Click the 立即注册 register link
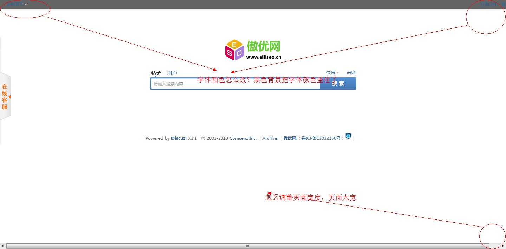The height and width of the screenshot is (249, 506). (489, 4)
